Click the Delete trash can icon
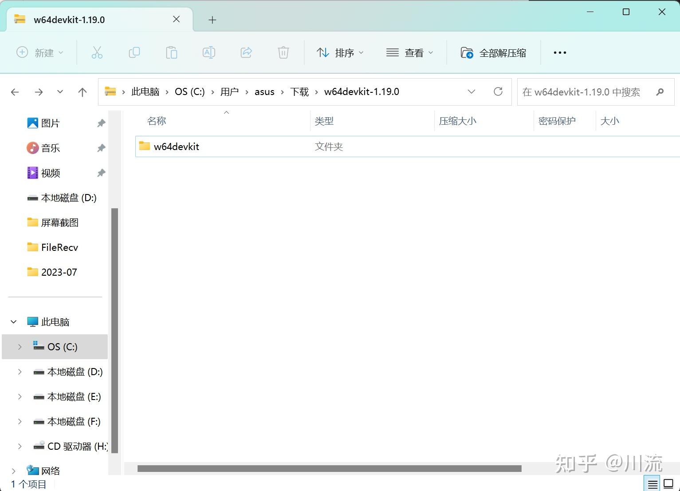This screenshot has width=680, height=491. click(x=283, y=53)
